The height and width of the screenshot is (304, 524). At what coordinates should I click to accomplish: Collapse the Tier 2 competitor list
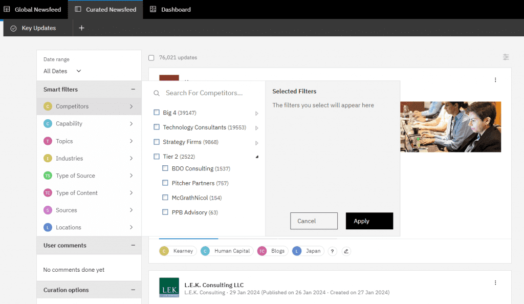pos(257,157)
